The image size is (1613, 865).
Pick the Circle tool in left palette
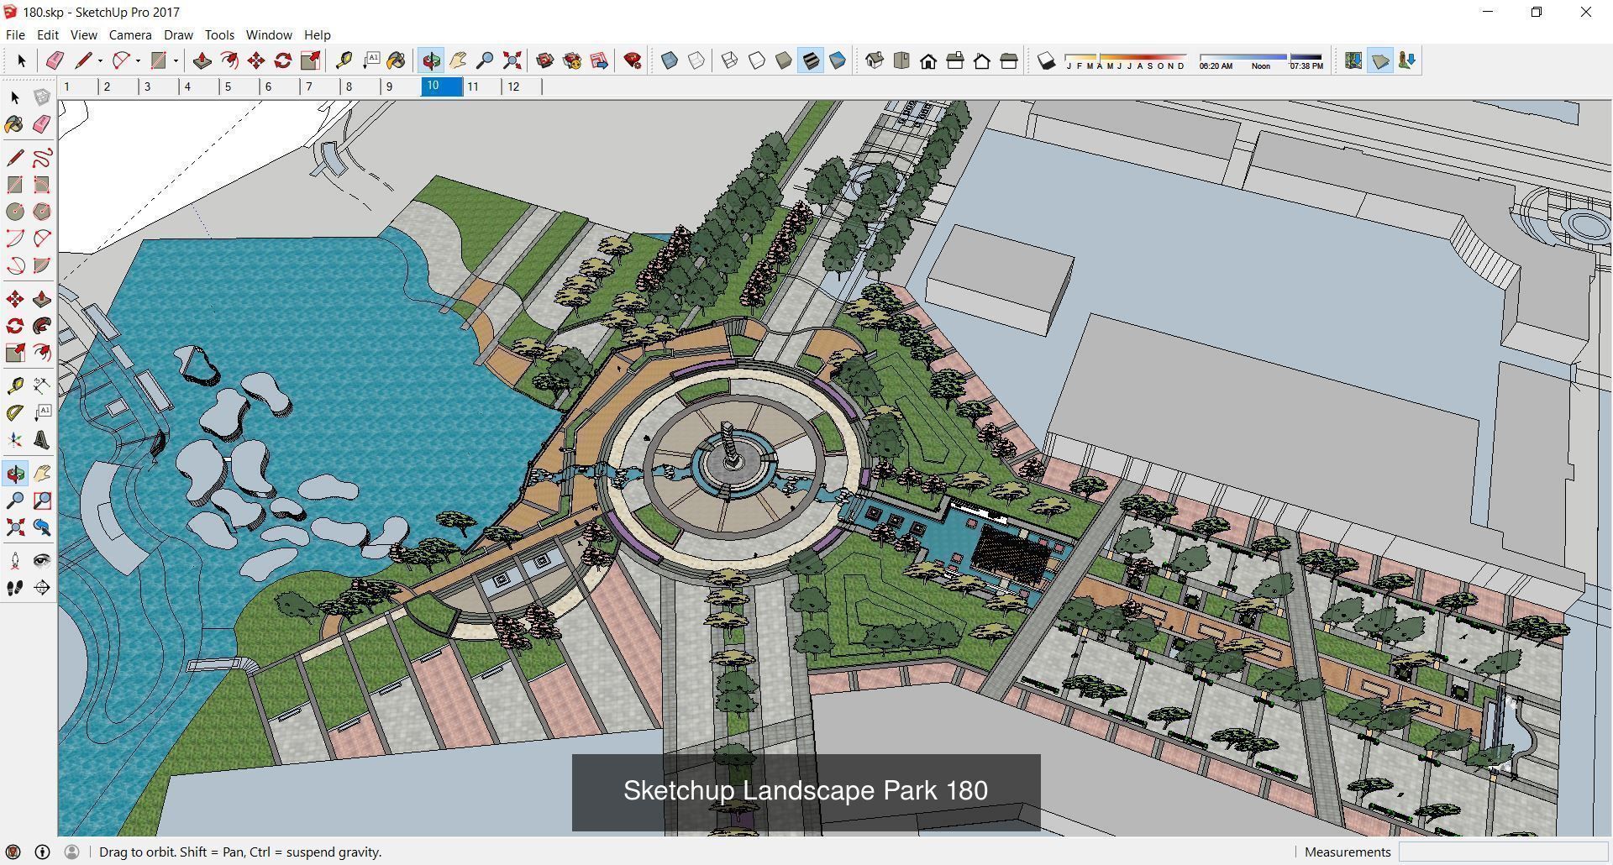click(x=15, y=212)
